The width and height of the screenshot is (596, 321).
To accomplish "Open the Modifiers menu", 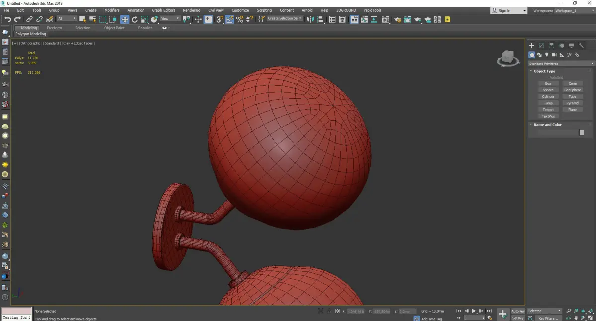I will (112, 10).
